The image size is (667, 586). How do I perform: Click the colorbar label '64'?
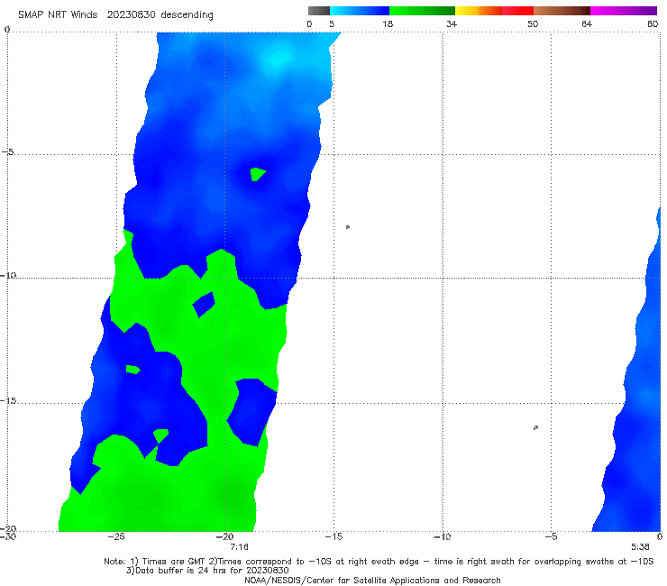pyautogui.click(x=587, y=23)
